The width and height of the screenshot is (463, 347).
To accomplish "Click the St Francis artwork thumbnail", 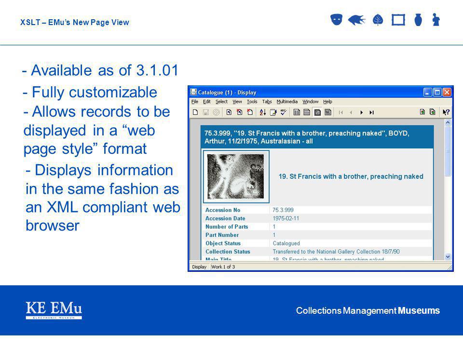I will click(236, 176).
